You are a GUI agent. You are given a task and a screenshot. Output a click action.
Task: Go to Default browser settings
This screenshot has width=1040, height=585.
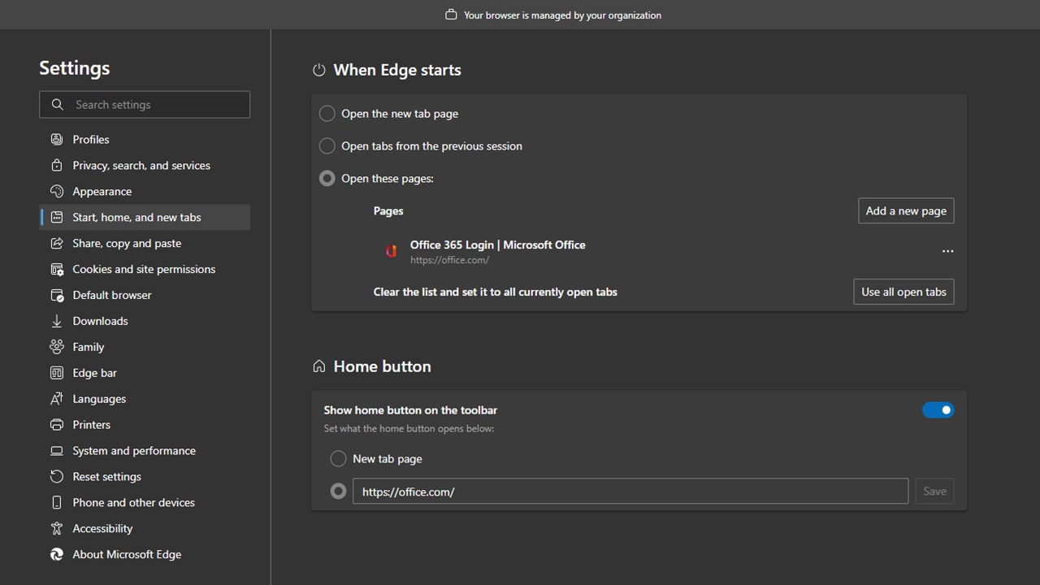point(145,296)
